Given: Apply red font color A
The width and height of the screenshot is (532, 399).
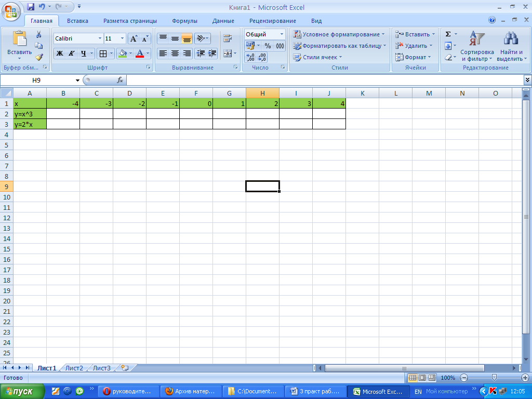Looking at the screenshot, I should tap(139, 54).
